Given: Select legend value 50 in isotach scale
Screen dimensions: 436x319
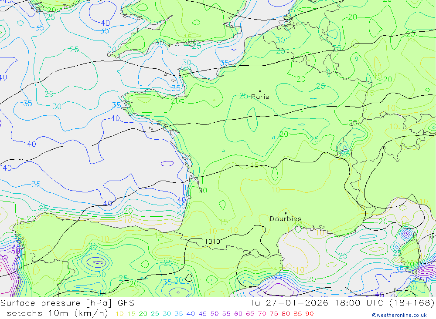Looking at the screenshot, I should click(215, 314).
